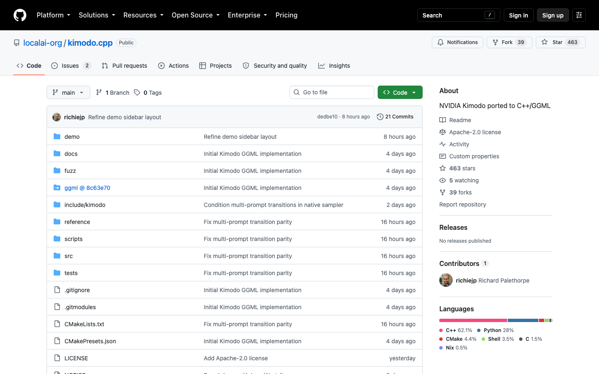Open the Report repository link
The image size is (599, 374).
click(x=463, y=204)
